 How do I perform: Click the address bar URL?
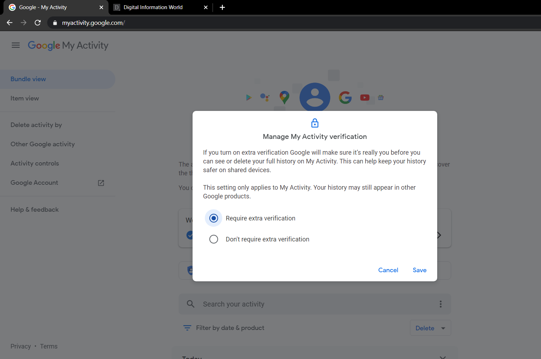pyautogui.click(x=93, y=23)
